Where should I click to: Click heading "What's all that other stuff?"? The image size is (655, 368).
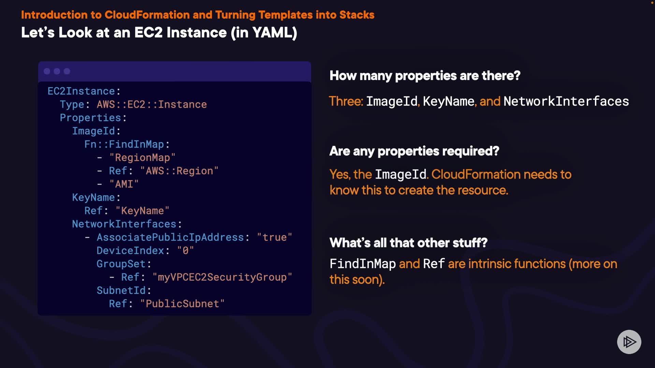408,243
